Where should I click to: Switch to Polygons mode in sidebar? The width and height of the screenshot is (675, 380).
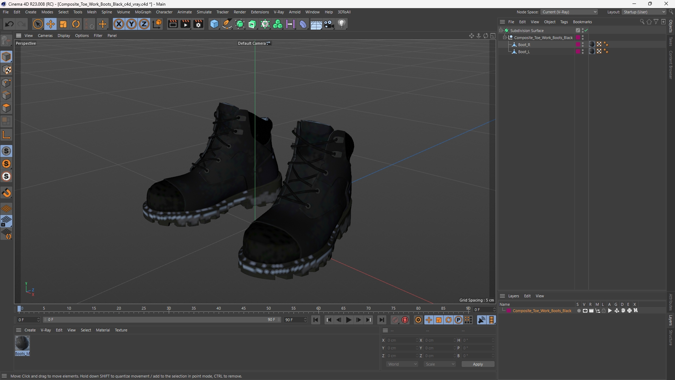click(x=6, y=108)
